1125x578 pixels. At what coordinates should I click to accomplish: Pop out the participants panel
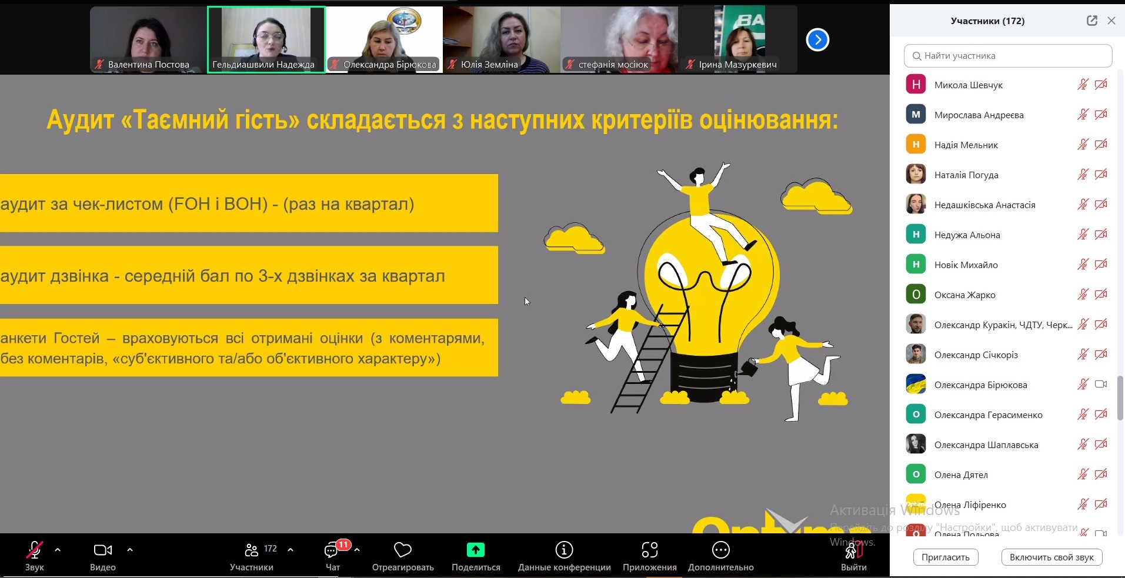point(1091,21)
